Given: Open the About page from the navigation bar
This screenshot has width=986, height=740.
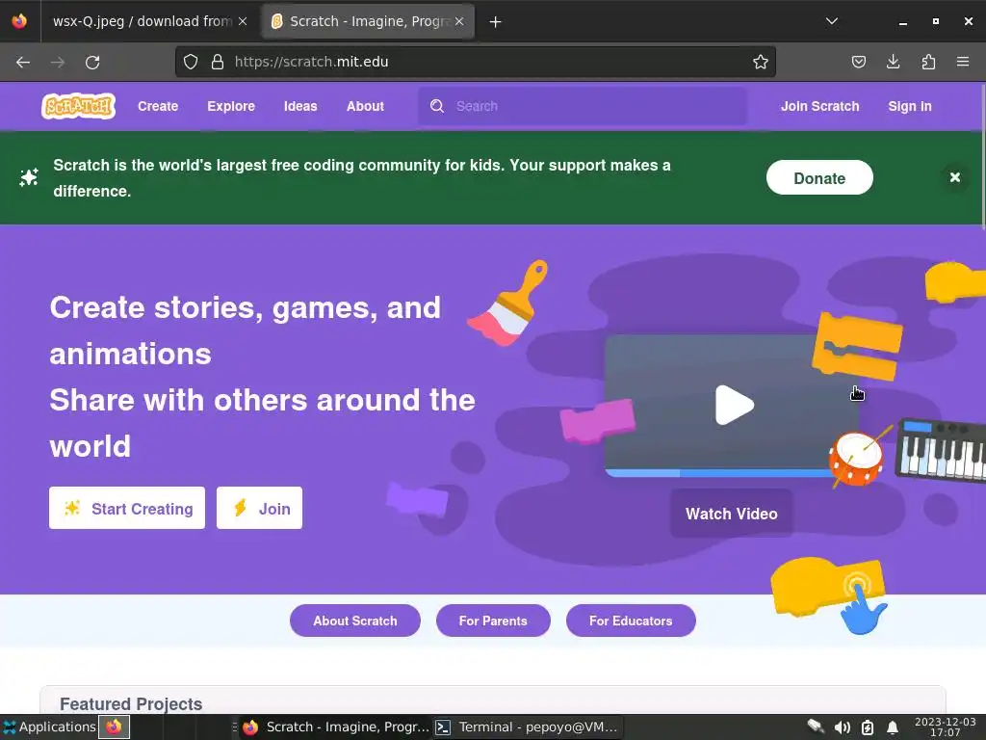Looking at the screenshot, I should pos(365,106).
